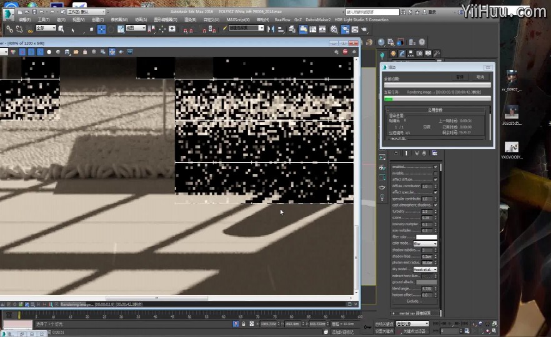The image size is (551, 337).
Task: Click the horizontal scrollbar of frame window
Action: coord(157,298)
